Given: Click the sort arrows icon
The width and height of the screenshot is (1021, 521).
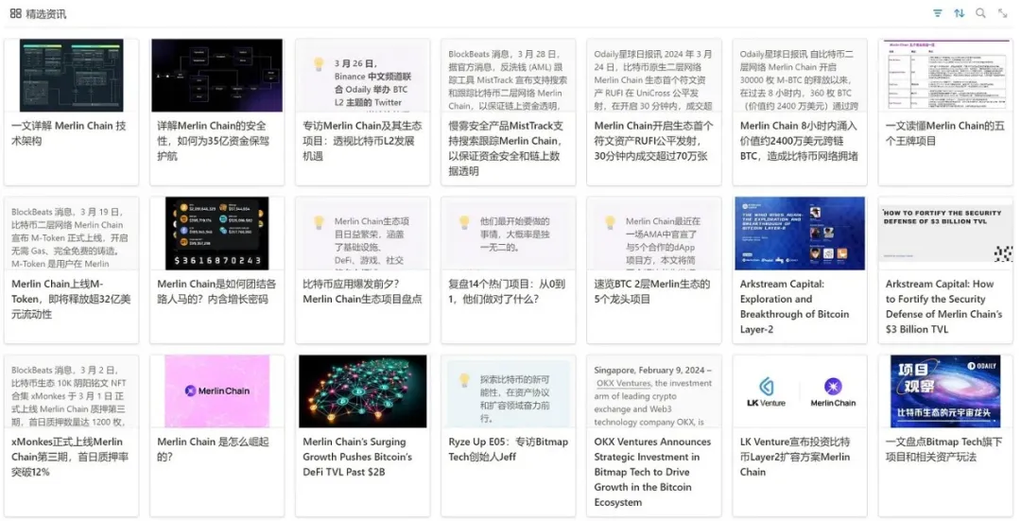Looking at the screenshot, I should (x=960, y=13).
